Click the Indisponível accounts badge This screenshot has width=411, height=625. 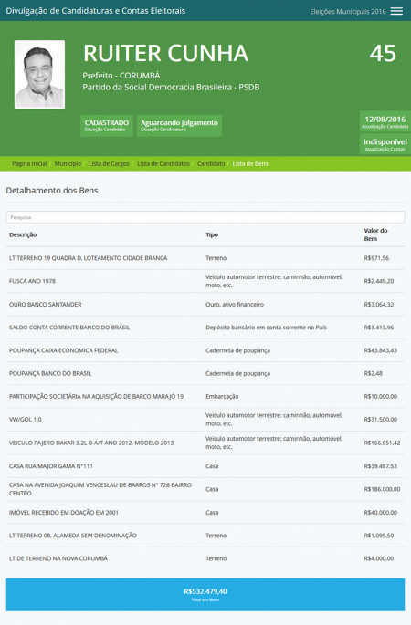tap(385, 144)
